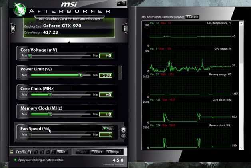Click the Fan Speed value field
This screenshot has height=168, width=251.
click(x=106, y=135)
